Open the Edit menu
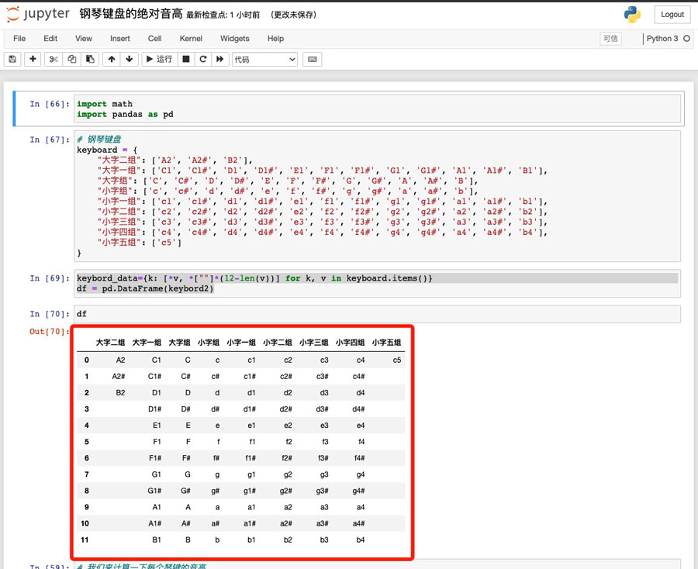This screenshot has width=698, height=569. 50,39
